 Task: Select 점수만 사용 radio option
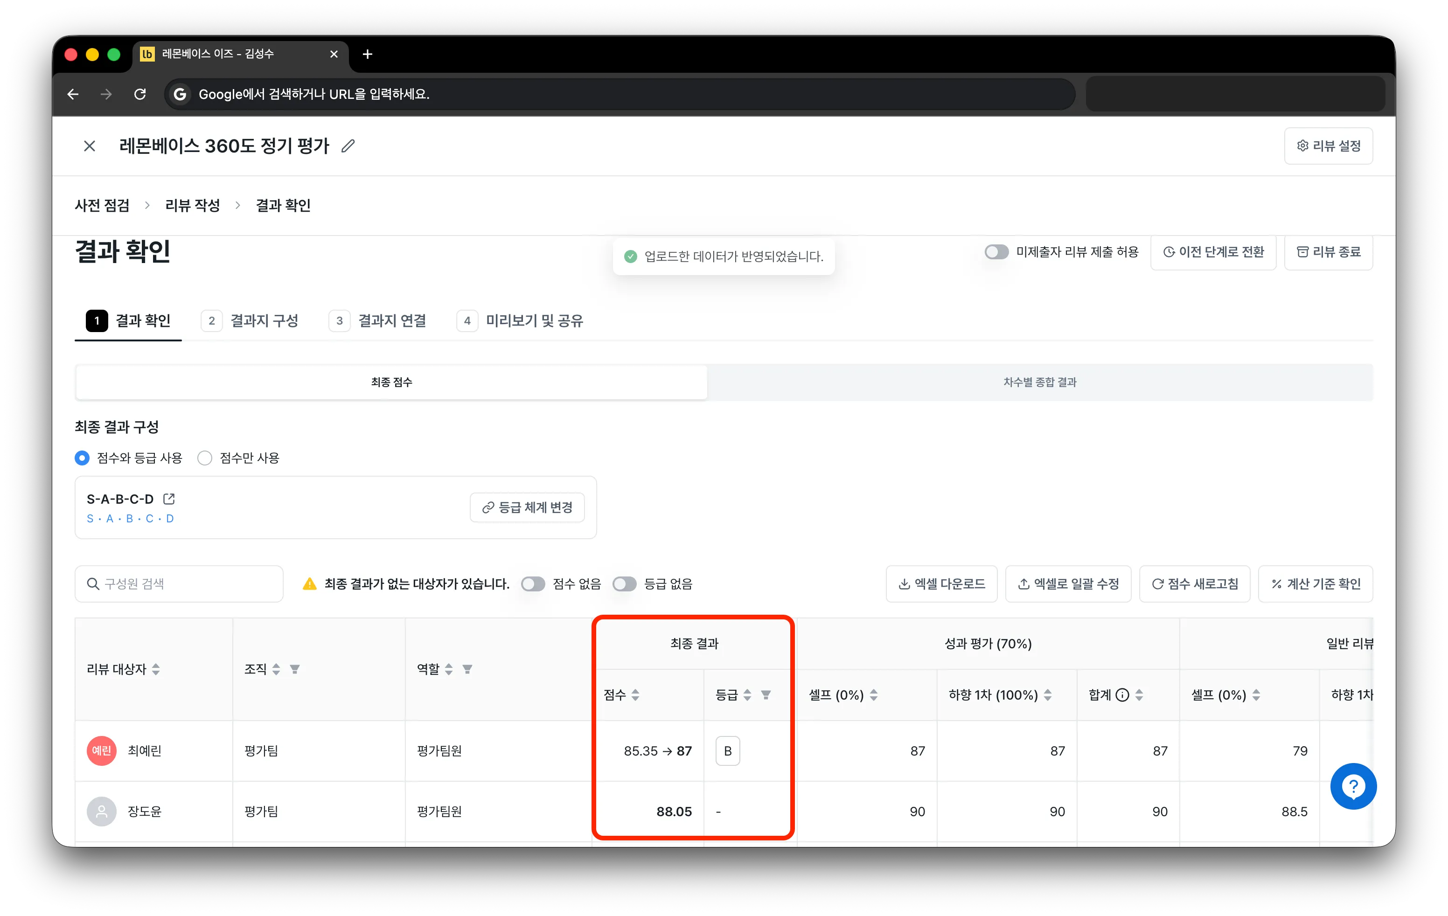(205, 458)
